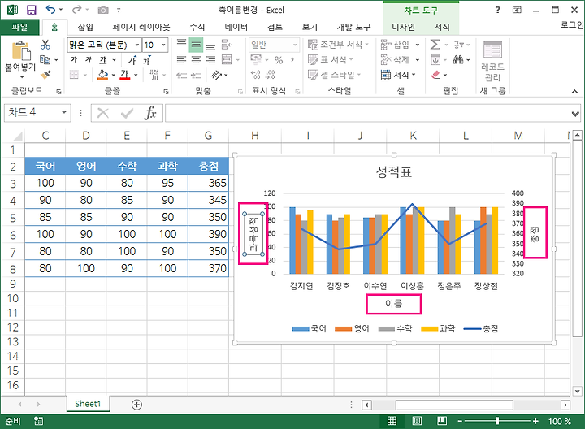This screenshot has width=585, height=429.
Task: Switch to the Data (데이터) tab
Action: coord(236,27)
